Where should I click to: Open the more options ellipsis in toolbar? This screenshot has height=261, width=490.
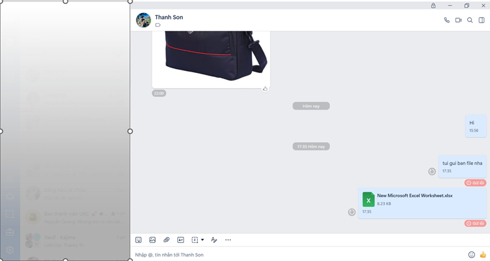228,240
